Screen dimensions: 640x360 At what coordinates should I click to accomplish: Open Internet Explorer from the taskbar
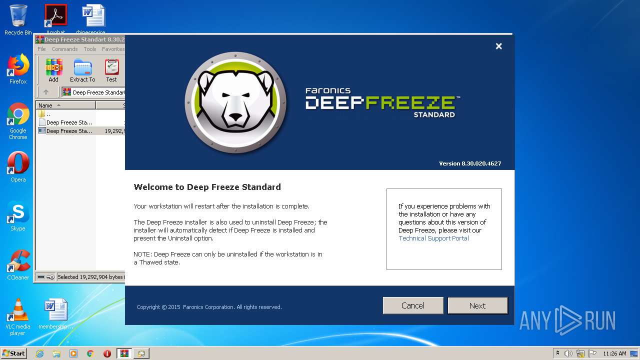(x=39, y=353)
